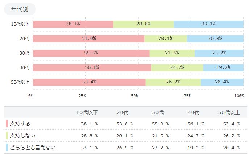This screenshot has height=157, width=252.
Task: Click the 支持する row label in table
Action: click(x=20, y=124)
